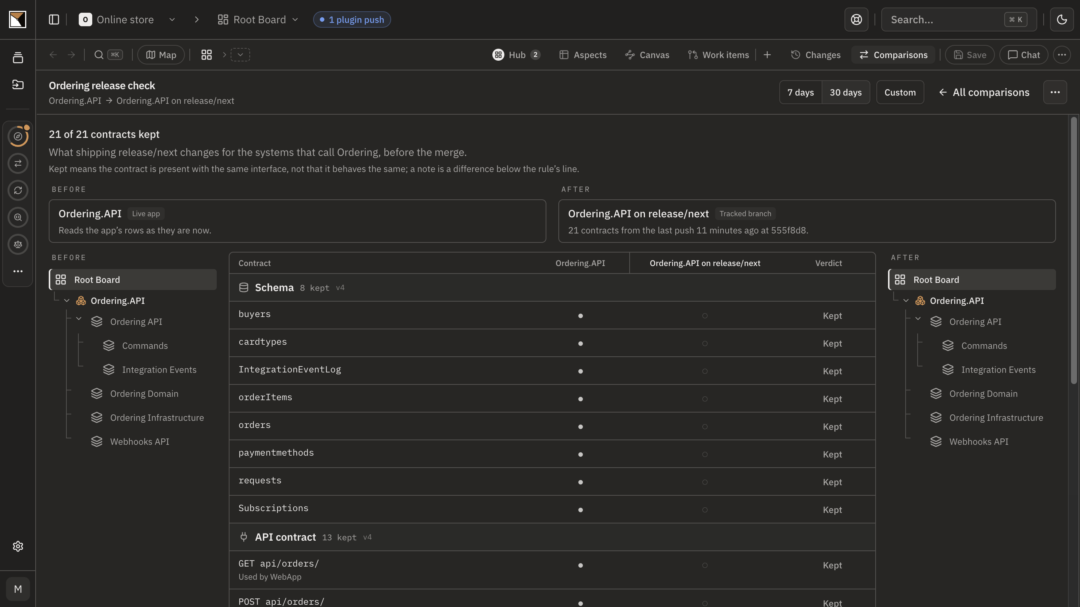Image resolution: width=1080 pixels, height=607 pixels.
Task: Select Webhooks API in Before tree
Action: coord(139,441)
